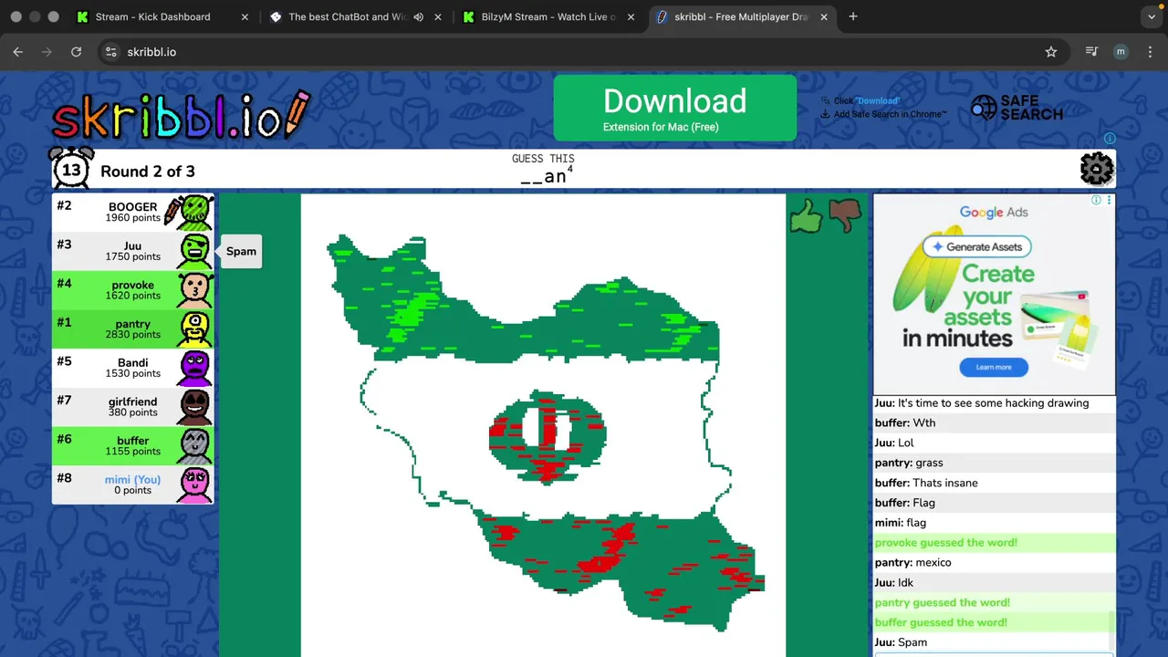Select mimi (You) player entry
This screenshot has width=1168, height=657.
[x=133, y=485]
